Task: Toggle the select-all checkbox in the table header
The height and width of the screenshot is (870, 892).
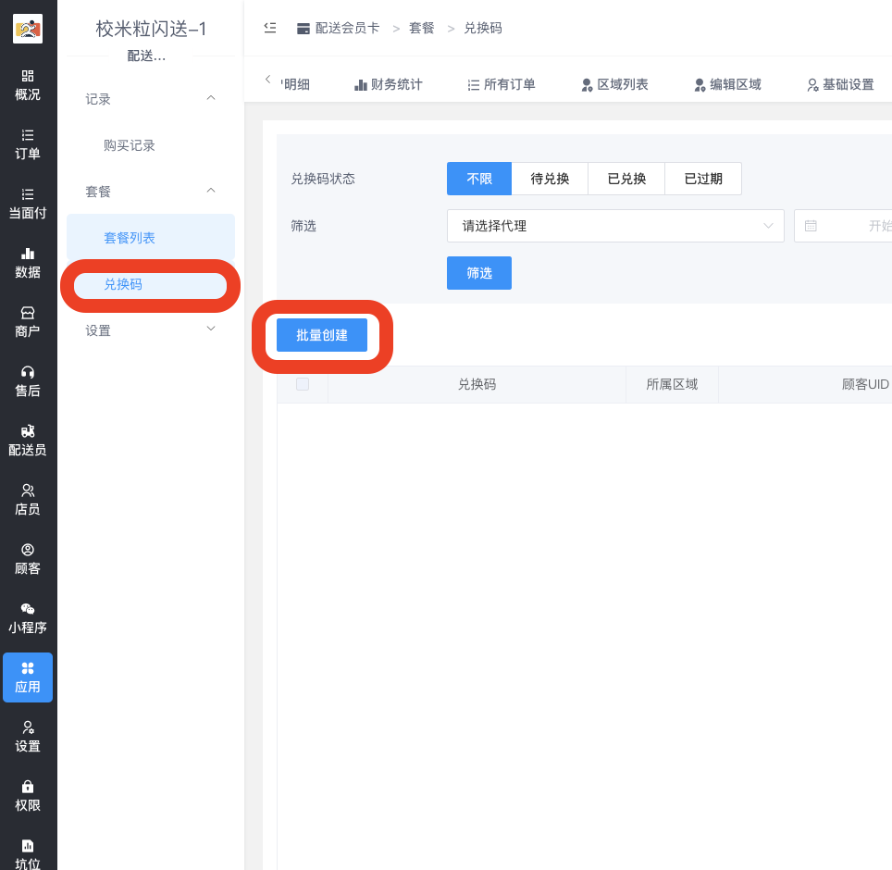Action: click(302, 383)
